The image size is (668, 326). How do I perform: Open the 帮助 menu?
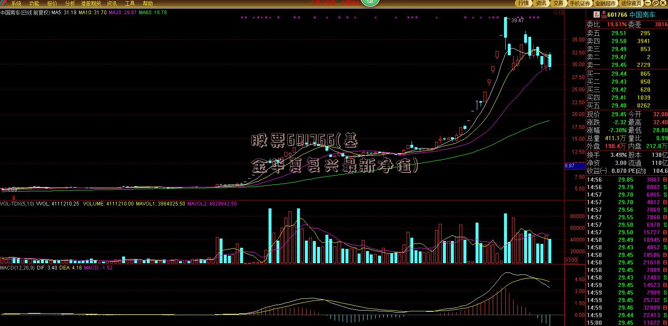coord(148,3)
